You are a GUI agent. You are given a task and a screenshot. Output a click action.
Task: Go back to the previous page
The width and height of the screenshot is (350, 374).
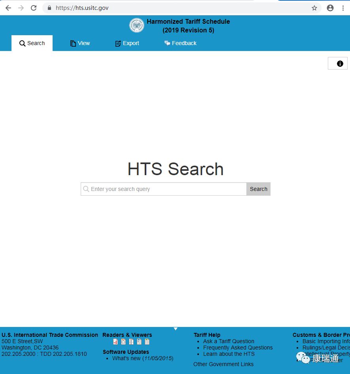point(8,8)
